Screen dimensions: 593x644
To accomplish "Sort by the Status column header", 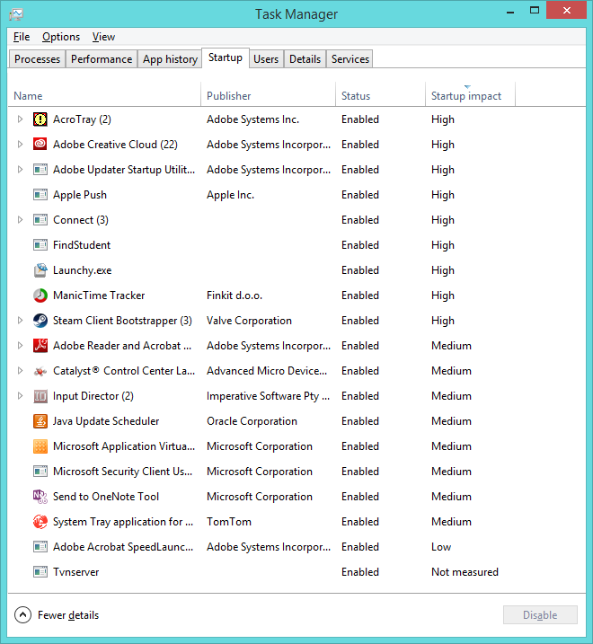I will click(381, 96).
